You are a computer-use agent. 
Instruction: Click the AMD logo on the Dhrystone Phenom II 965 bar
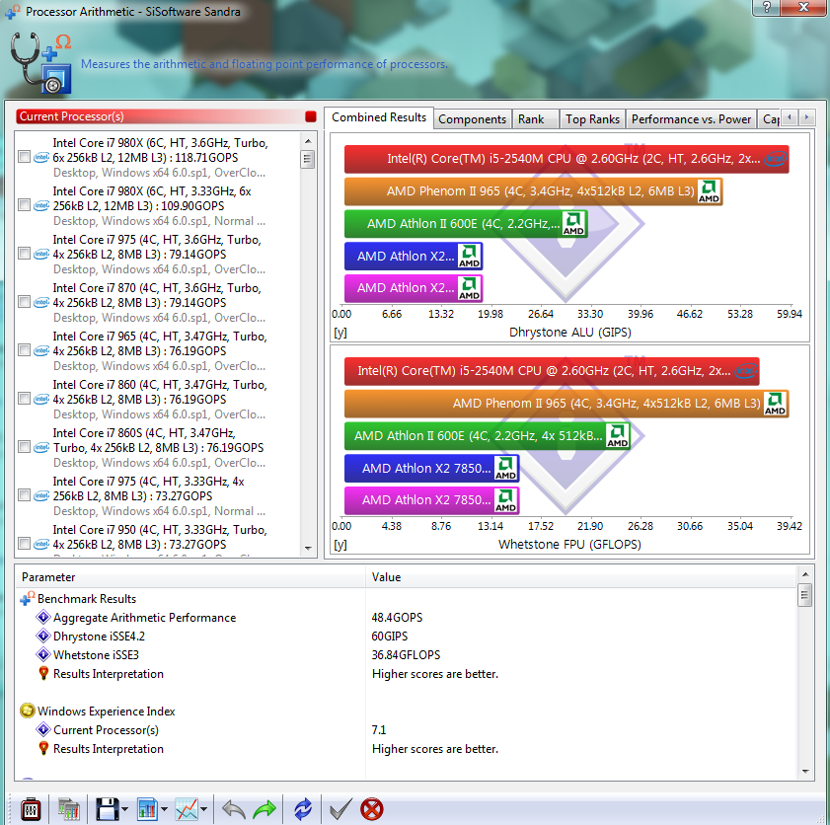(709, 191)
